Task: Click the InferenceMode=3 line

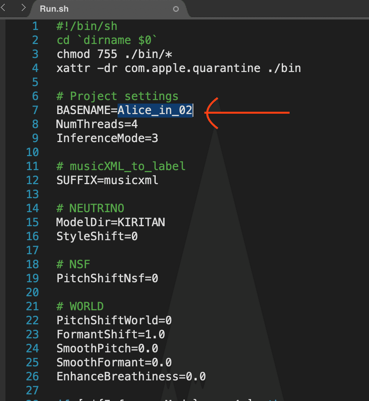Action: [107, 138]
